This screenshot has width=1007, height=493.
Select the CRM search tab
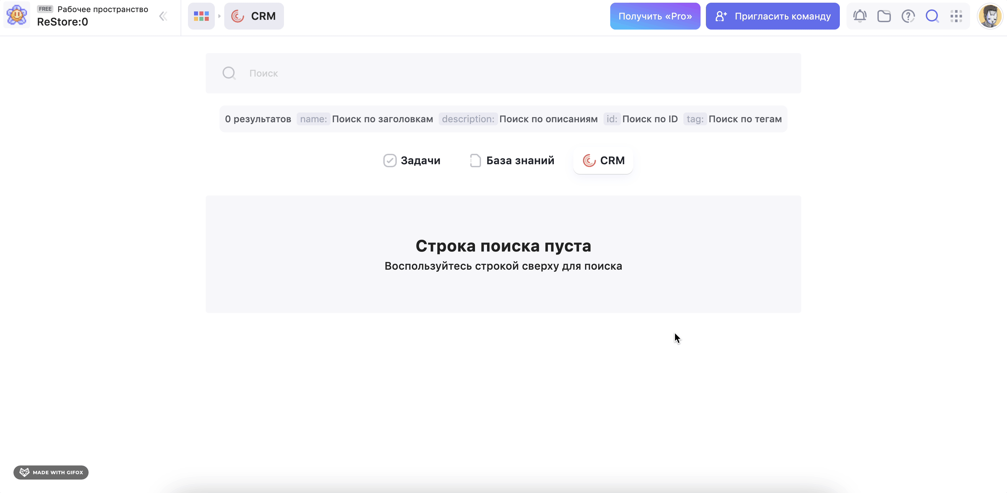[603, 160]
